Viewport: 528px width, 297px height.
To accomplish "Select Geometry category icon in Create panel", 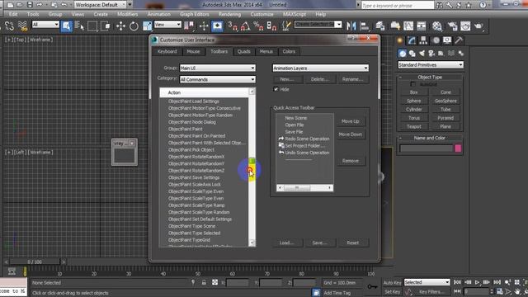I will point(402,53).
